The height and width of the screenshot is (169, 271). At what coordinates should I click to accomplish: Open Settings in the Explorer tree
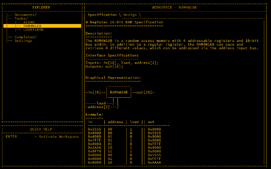click(23, 41)
